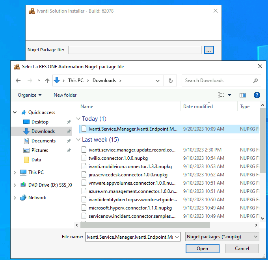Screen dimensions: 268x260
Task: Click the Open button
Action: click(202, 249)
